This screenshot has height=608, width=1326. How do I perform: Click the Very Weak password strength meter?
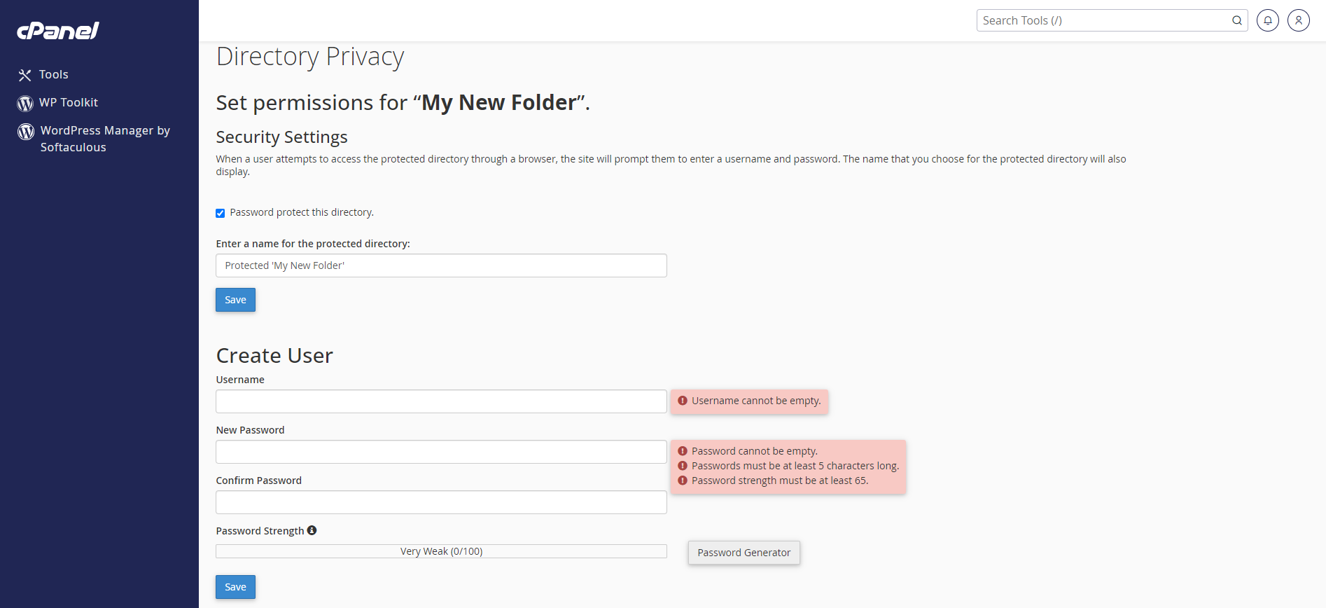pos(440,551)
